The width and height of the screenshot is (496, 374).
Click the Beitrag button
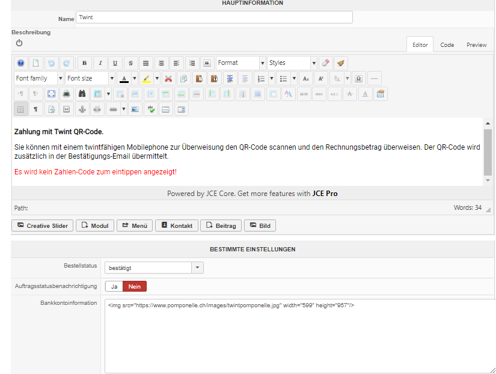pos(221,225)
